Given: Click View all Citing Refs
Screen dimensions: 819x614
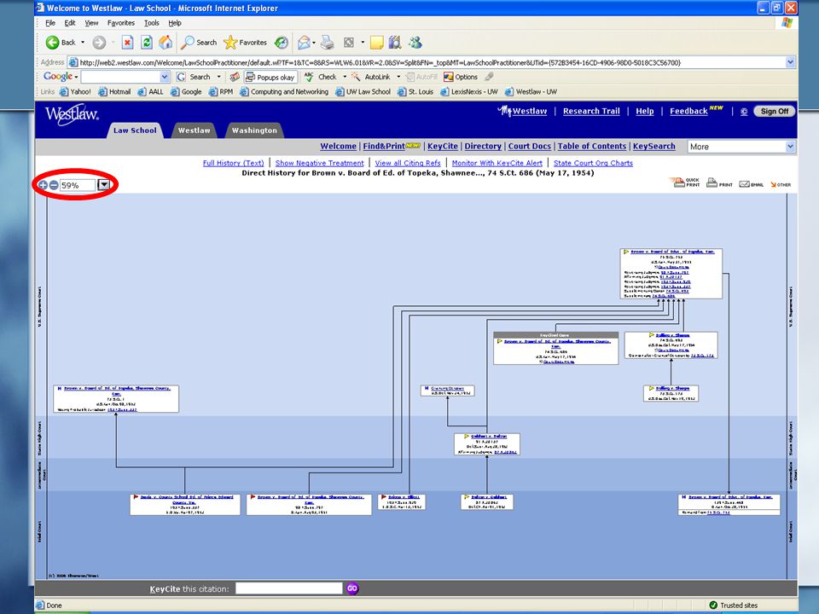Looking at the screenshot, I should (x=408, y=163).
